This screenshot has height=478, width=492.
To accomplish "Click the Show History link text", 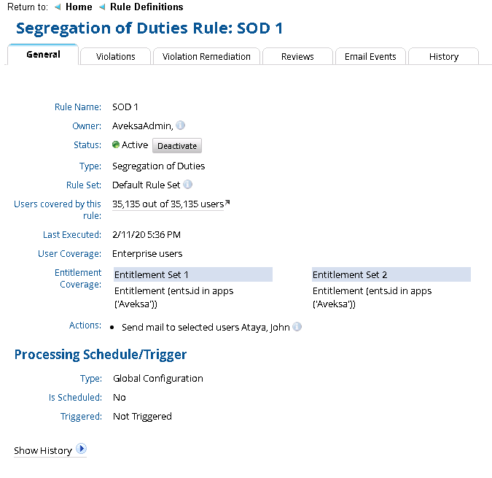I will pos(43,450).
